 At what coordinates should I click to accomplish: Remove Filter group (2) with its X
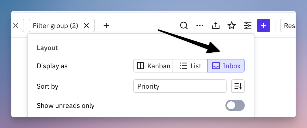(x=86, y=25)
